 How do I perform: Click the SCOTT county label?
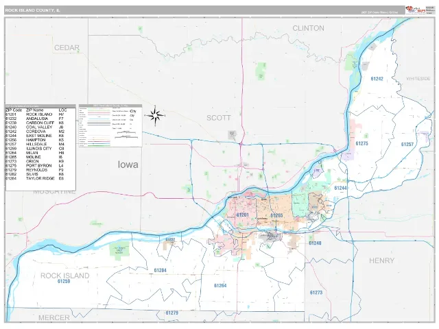219,118
